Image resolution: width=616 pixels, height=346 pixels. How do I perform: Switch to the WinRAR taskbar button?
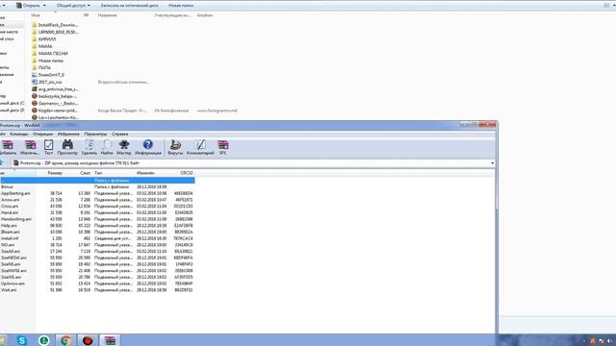coord(110,340)
